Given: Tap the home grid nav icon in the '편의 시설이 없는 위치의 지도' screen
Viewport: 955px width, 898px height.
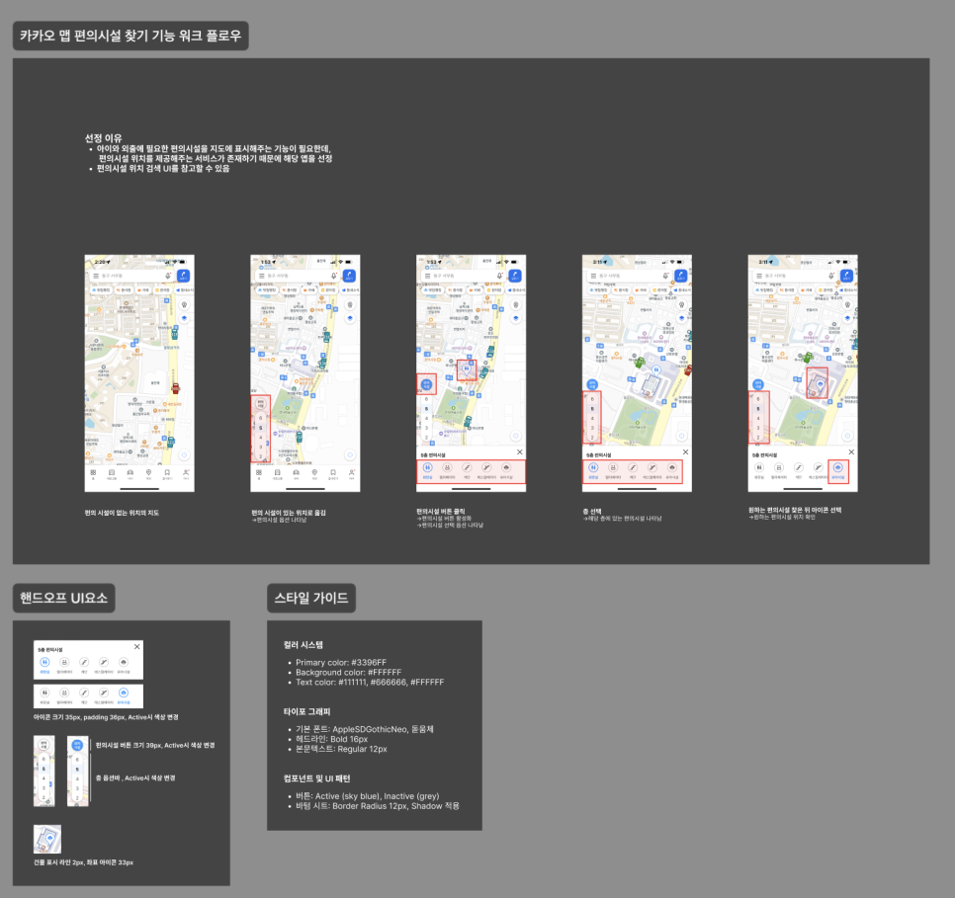Looking at the screenshot, I should (x=93, y=472).
